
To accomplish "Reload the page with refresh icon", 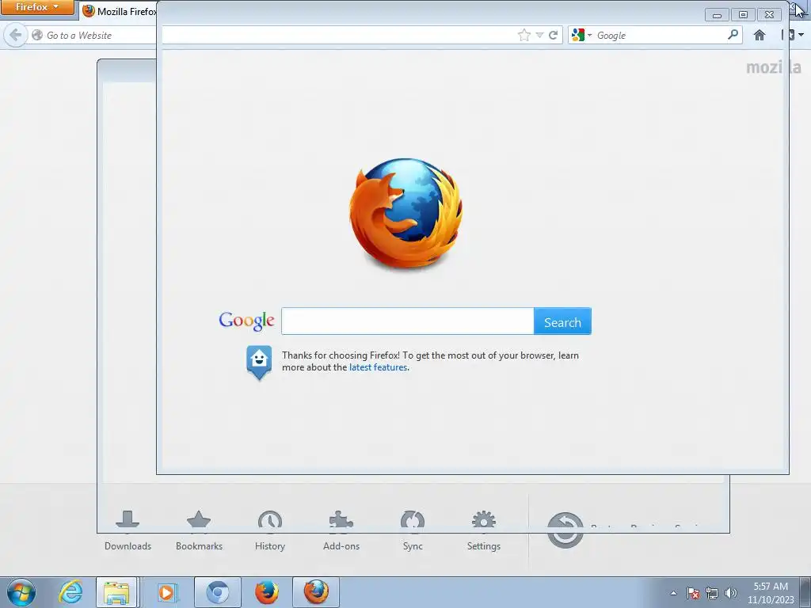I will coord(553,35).
